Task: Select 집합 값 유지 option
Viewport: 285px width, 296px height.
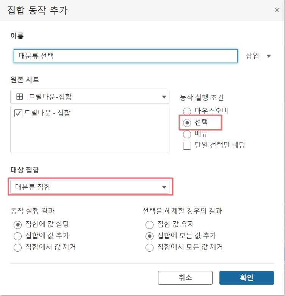Action: click(x=149, y=225)
